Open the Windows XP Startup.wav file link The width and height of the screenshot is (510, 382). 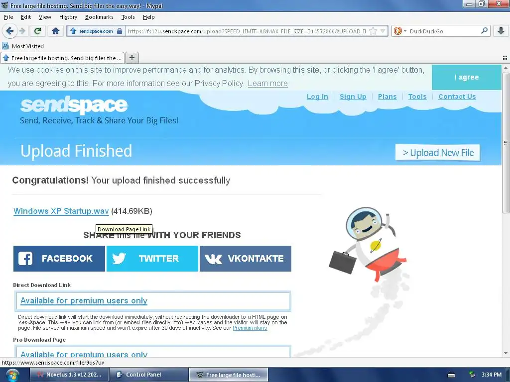pyautogui.click(x=61, y=211)
